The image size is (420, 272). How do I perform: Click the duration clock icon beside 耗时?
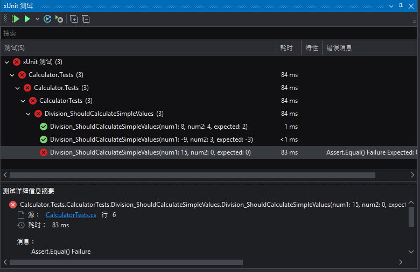tap(21, 225)
